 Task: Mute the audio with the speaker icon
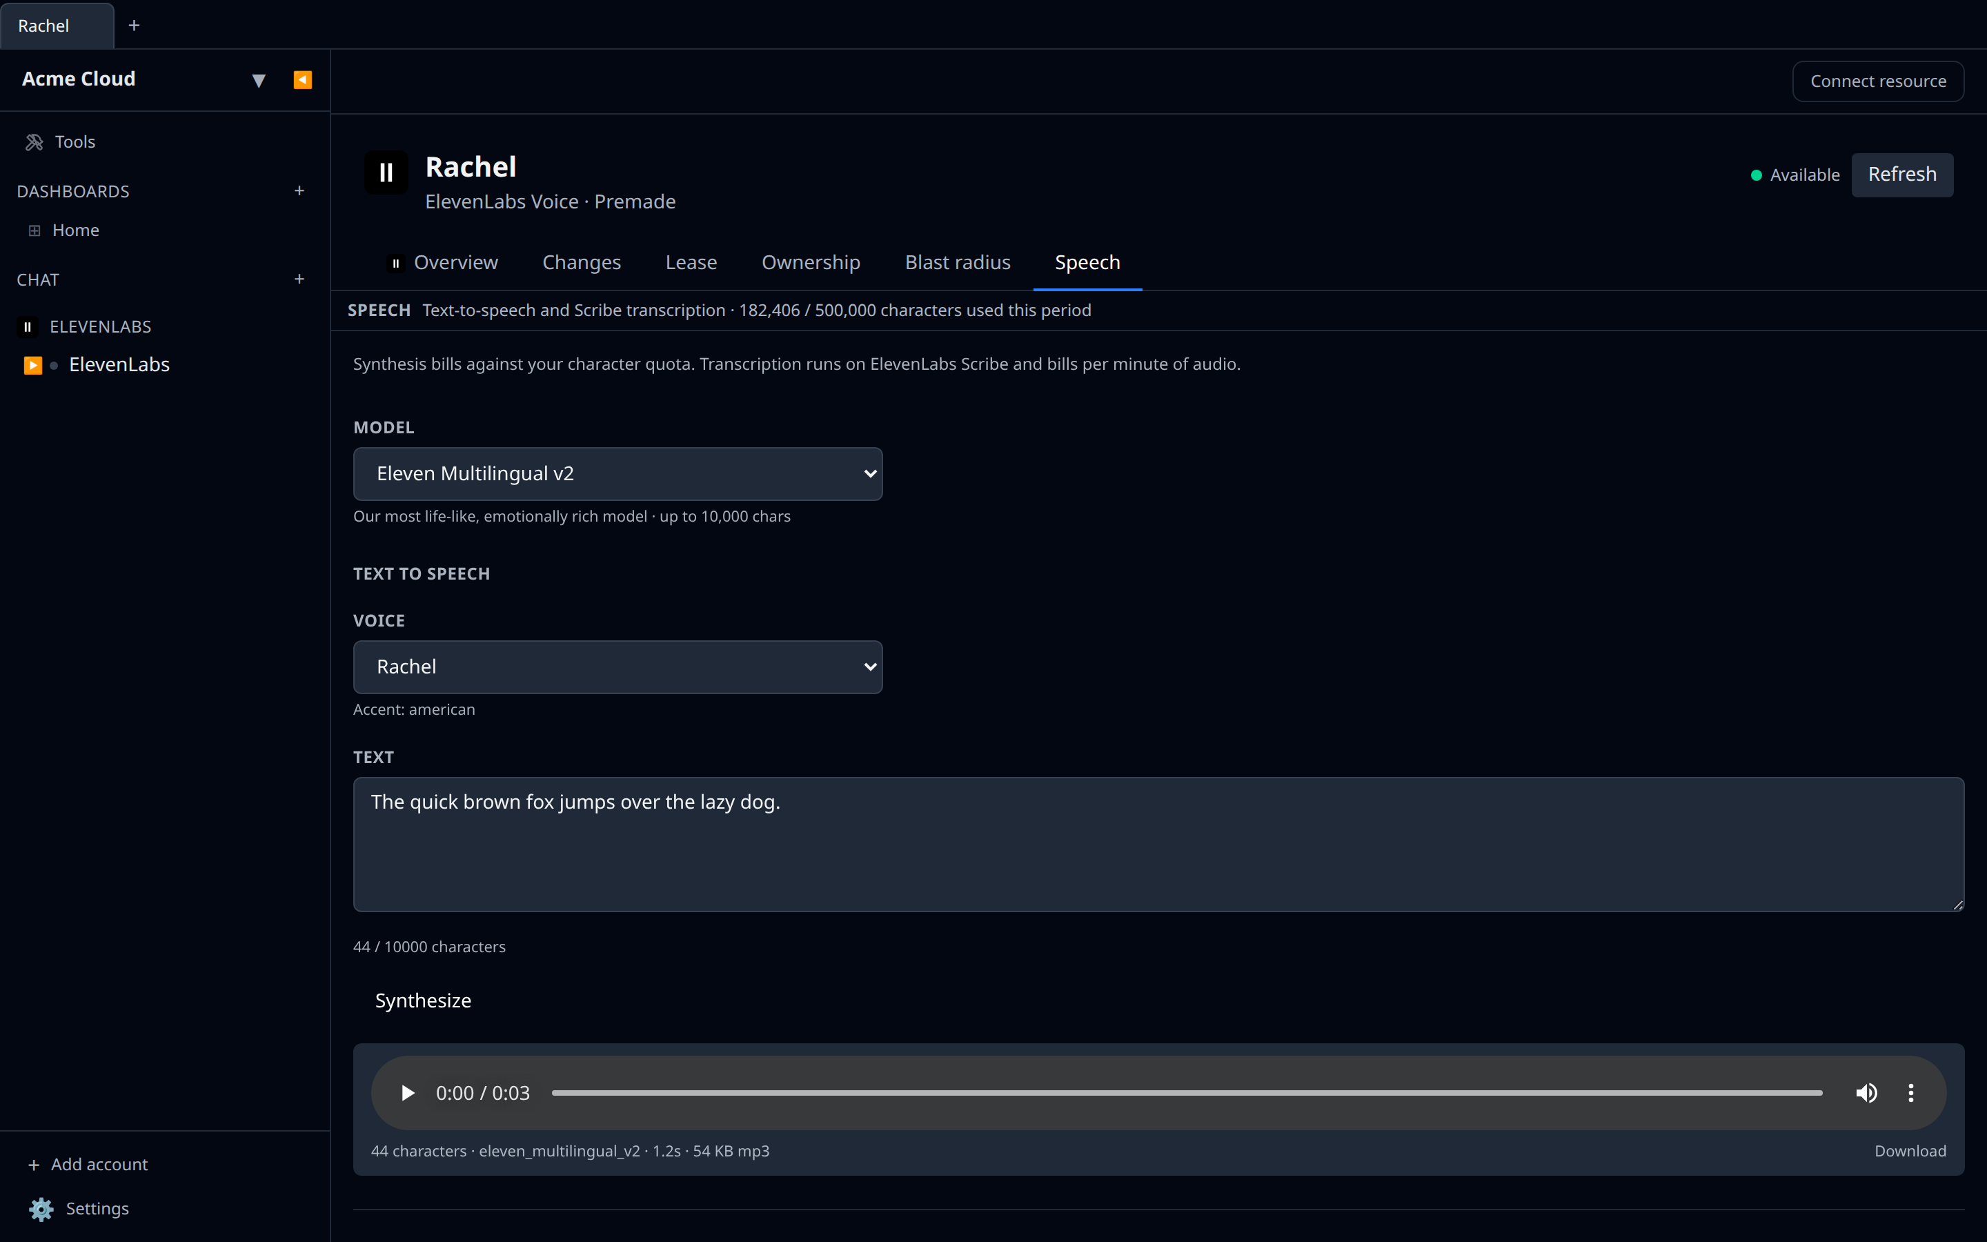(x=1866, y=1094)
